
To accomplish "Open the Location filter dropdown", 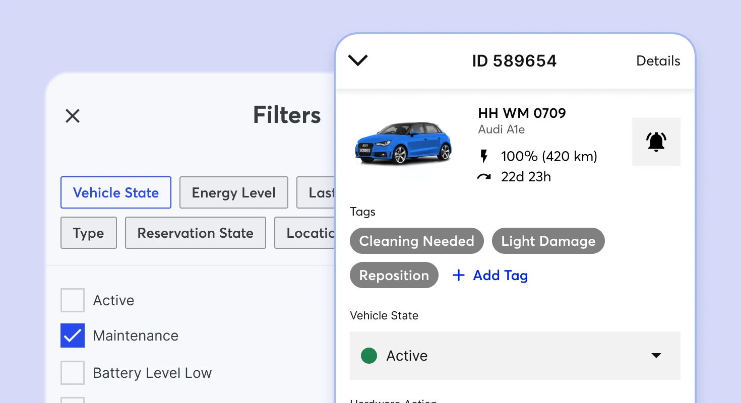I will click(x=308, y=233).
